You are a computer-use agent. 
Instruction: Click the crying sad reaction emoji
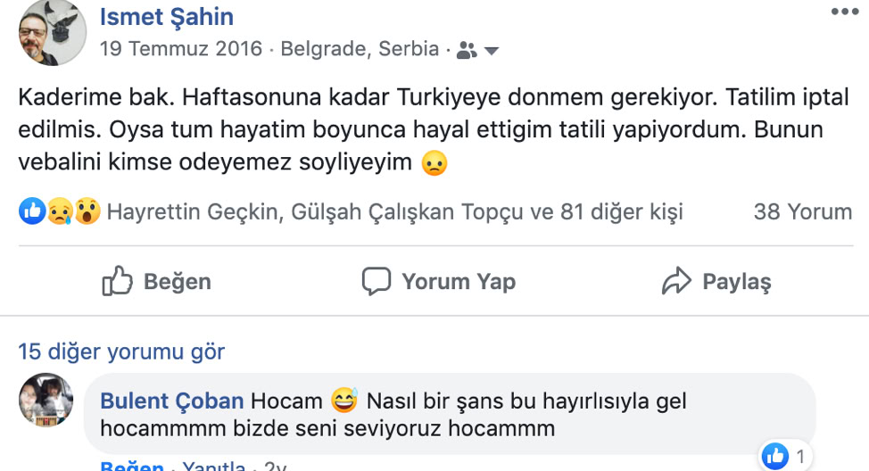pyautogui.click(x=60, y=211)
